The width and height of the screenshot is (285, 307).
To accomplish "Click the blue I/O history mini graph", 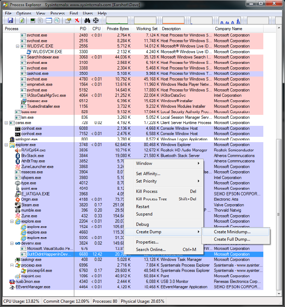I will [230, 20].
